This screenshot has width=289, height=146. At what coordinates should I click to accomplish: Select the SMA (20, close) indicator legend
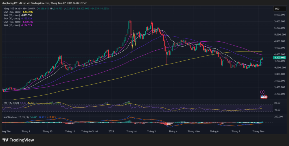(x=12, y=15)
